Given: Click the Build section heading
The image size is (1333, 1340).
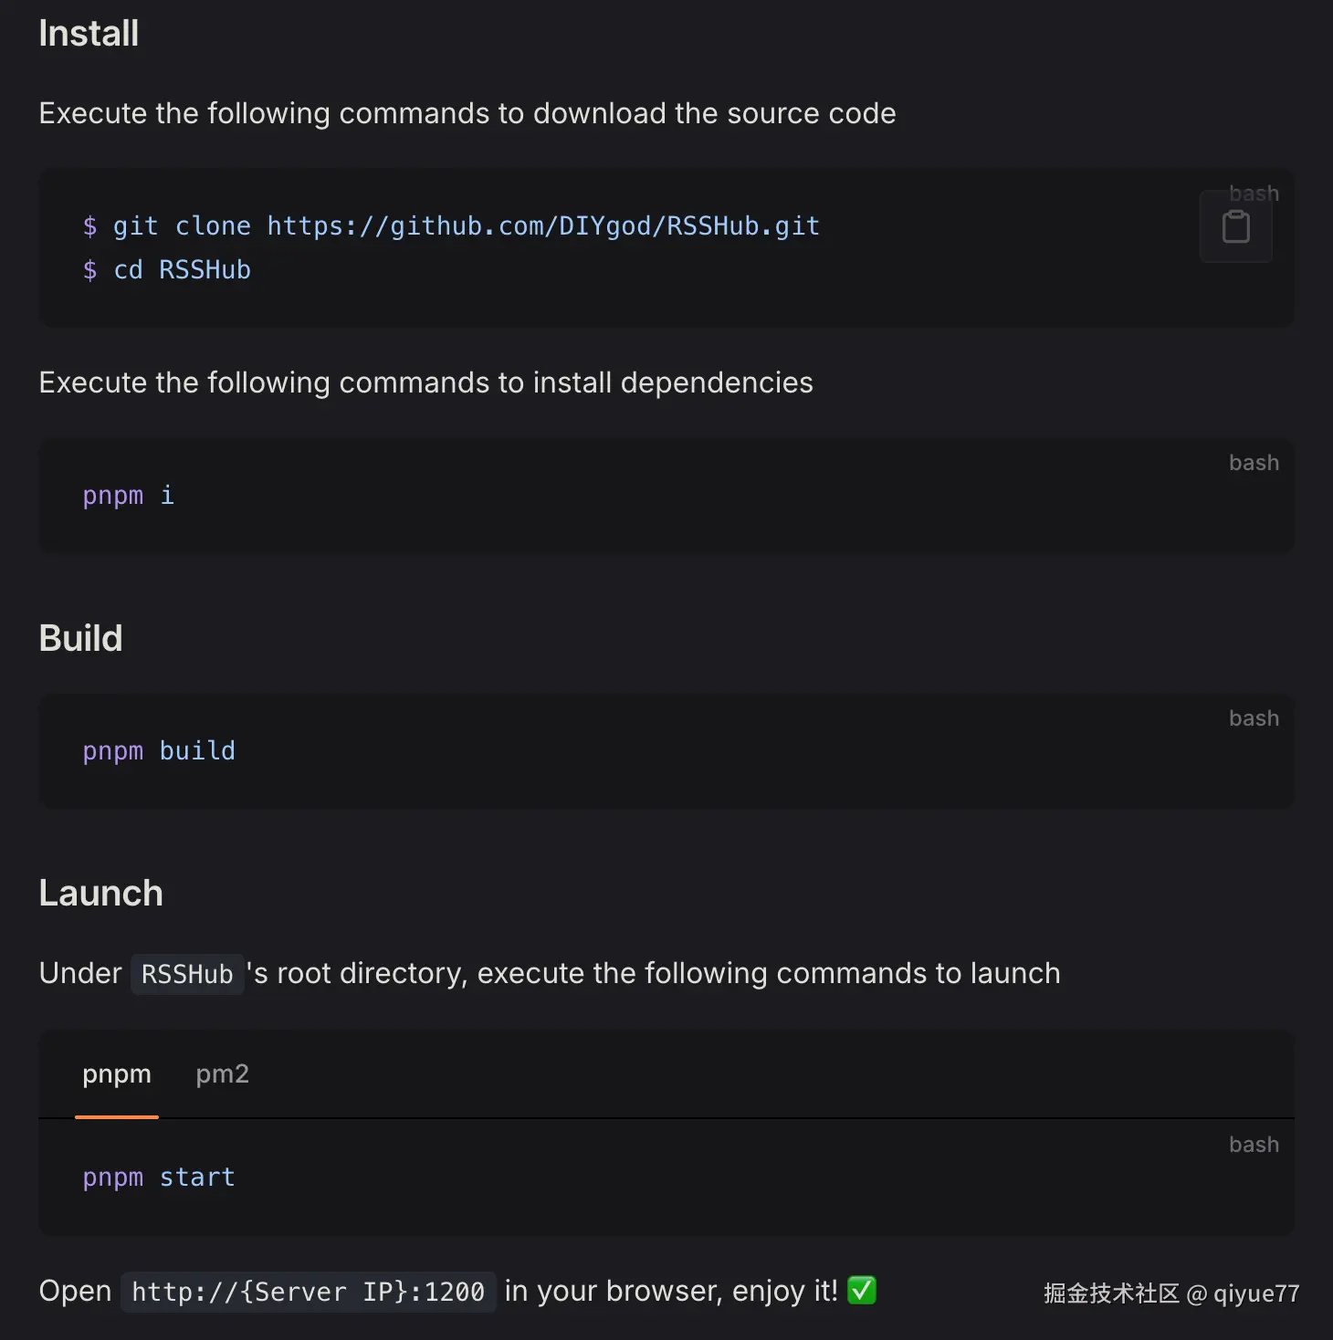Looking at the screenshot, I should click(x=80, y=638).
